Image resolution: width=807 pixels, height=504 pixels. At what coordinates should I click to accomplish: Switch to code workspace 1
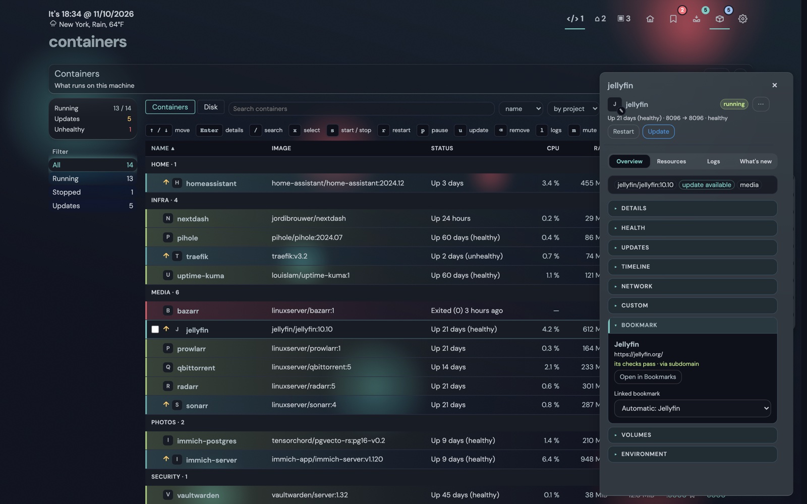click(575, 19)
